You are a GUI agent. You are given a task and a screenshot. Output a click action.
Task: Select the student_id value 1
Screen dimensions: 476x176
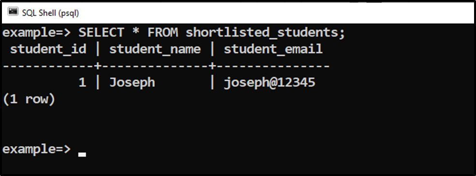click(x=82, y=82)
